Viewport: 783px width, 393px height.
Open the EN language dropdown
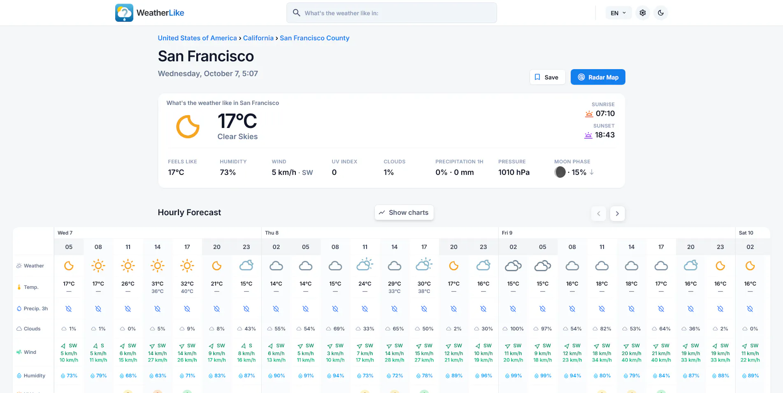click(618, 13)
